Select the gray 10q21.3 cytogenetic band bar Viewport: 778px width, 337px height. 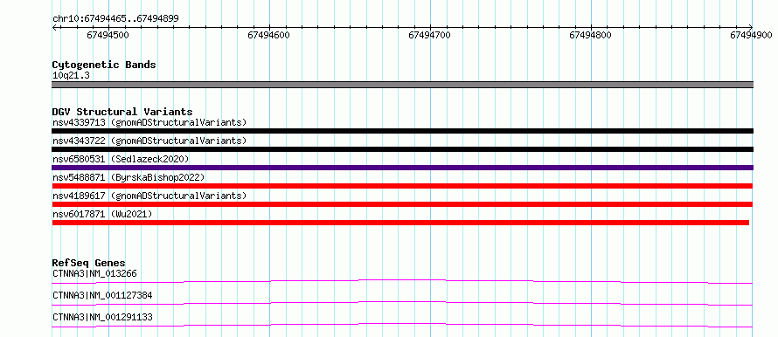[402, 85]
